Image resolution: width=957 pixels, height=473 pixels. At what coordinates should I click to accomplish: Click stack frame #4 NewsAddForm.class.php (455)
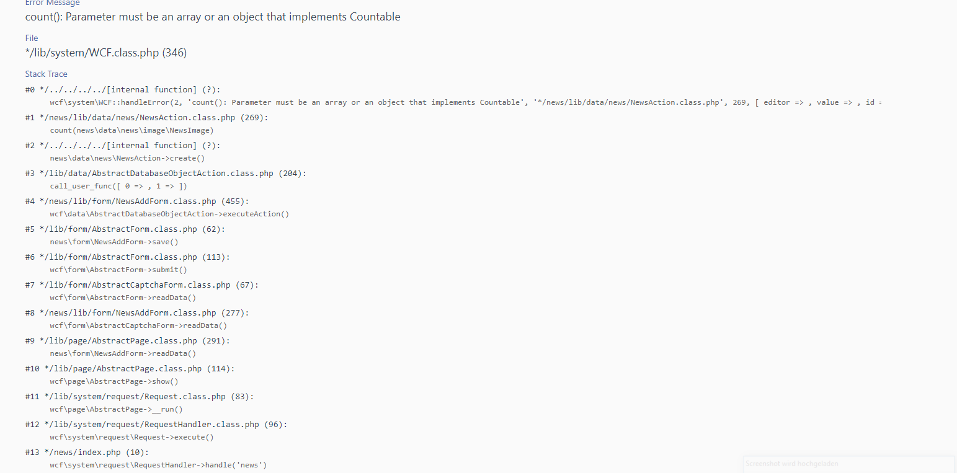point(145,201)
